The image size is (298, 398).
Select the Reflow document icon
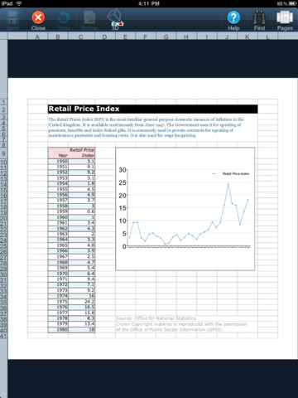pyautogui.click(x=89, y=17)
